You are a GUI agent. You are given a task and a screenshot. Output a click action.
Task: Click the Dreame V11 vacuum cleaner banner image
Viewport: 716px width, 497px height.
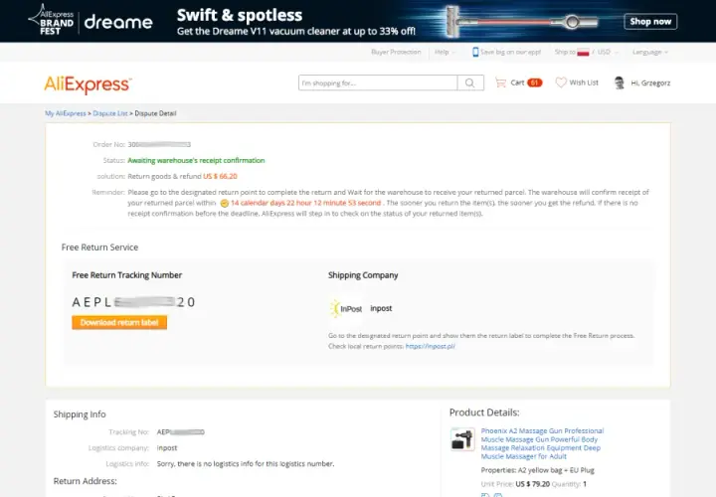(520, 21)
